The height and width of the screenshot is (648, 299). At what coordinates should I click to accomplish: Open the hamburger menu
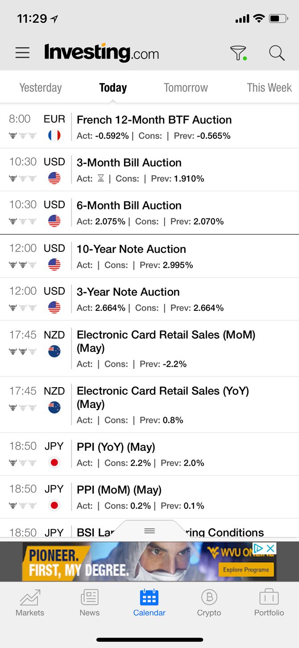[22, 53]
